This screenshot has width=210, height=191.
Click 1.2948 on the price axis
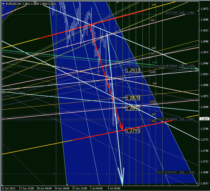click(x=204, y=64)
